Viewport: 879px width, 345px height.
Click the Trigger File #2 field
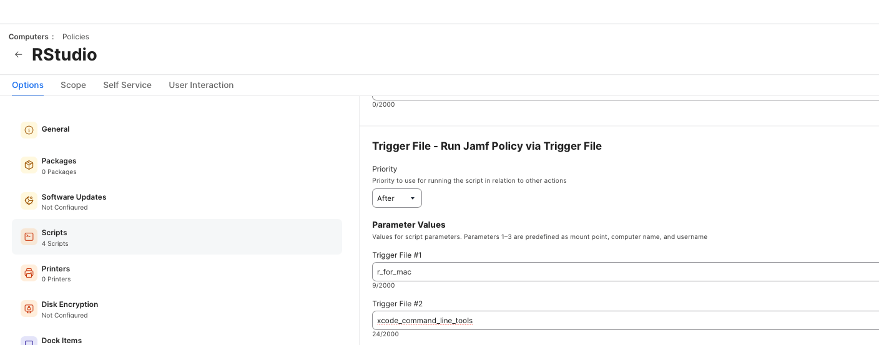626,321
